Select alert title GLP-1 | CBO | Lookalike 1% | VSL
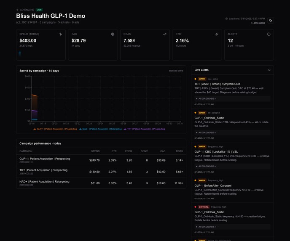290x241 pixels. click(x=216, y=152)
